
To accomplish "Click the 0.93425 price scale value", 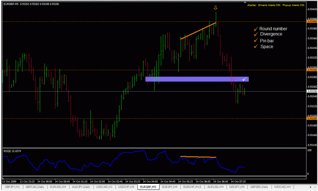I will tap(312, 9).
